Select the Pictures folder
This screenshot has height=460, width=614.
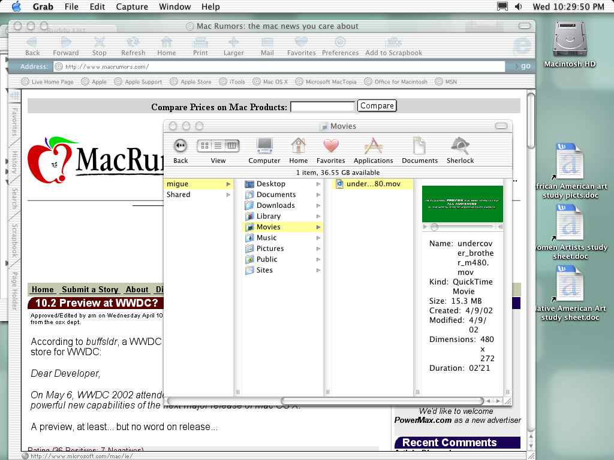tap(282, 249)
